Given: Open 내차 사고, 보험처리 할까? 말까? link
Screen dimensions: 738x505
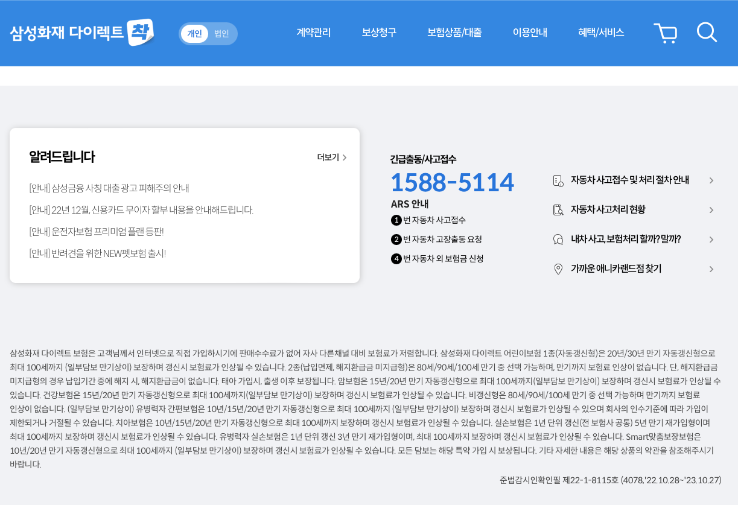Looking at the screenshot, I should point(626,240).
